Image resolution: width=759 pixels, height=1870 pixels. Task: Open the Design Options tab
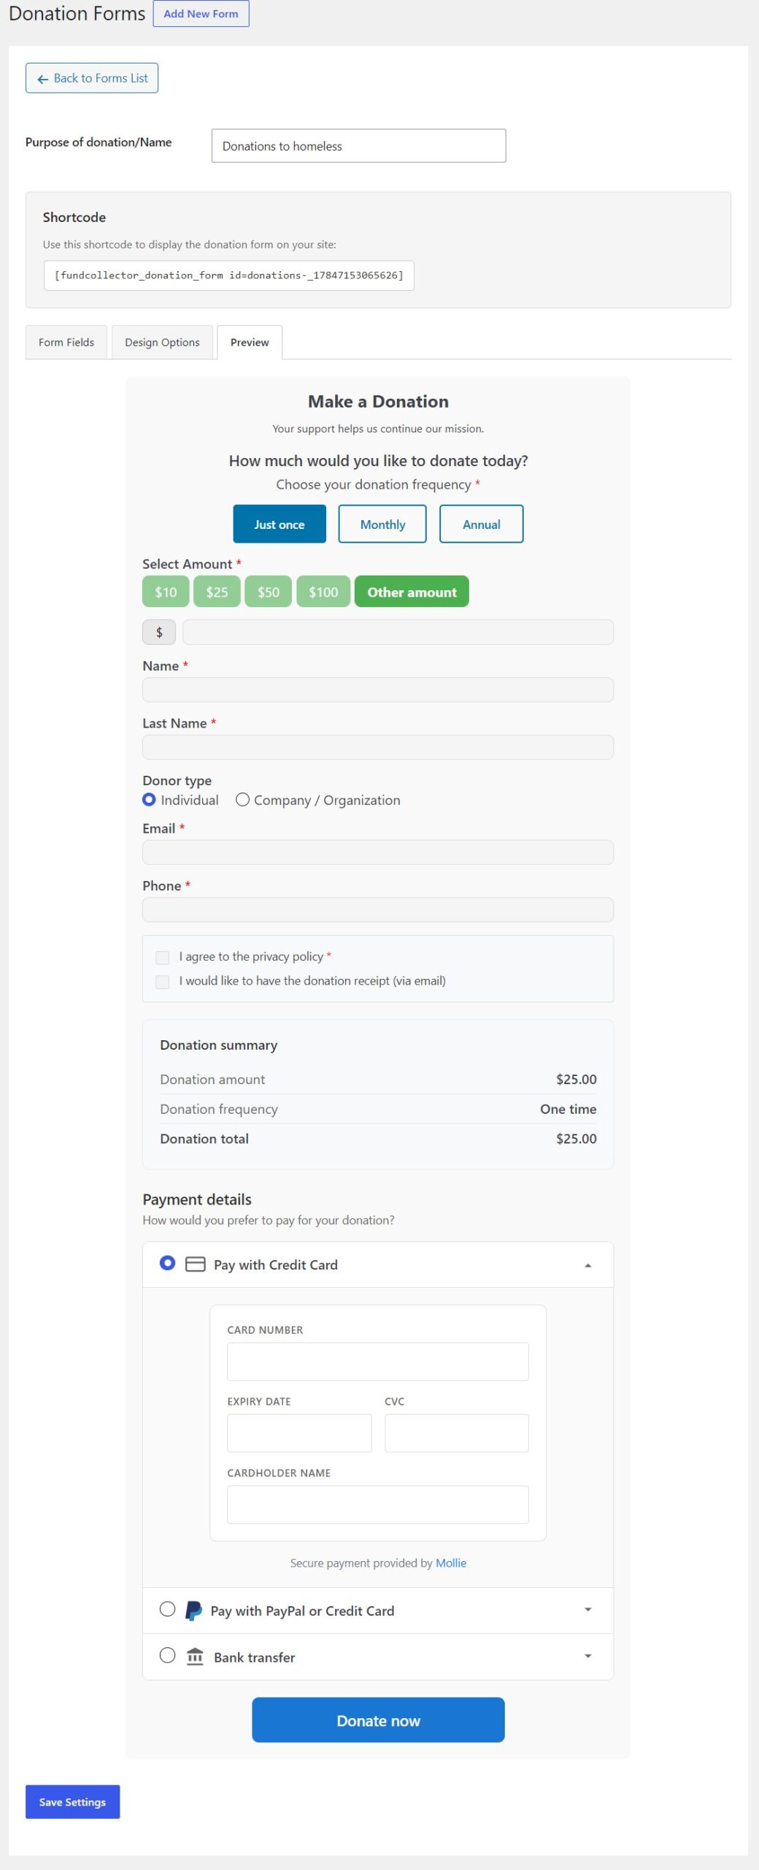click(x=162, y=342)
